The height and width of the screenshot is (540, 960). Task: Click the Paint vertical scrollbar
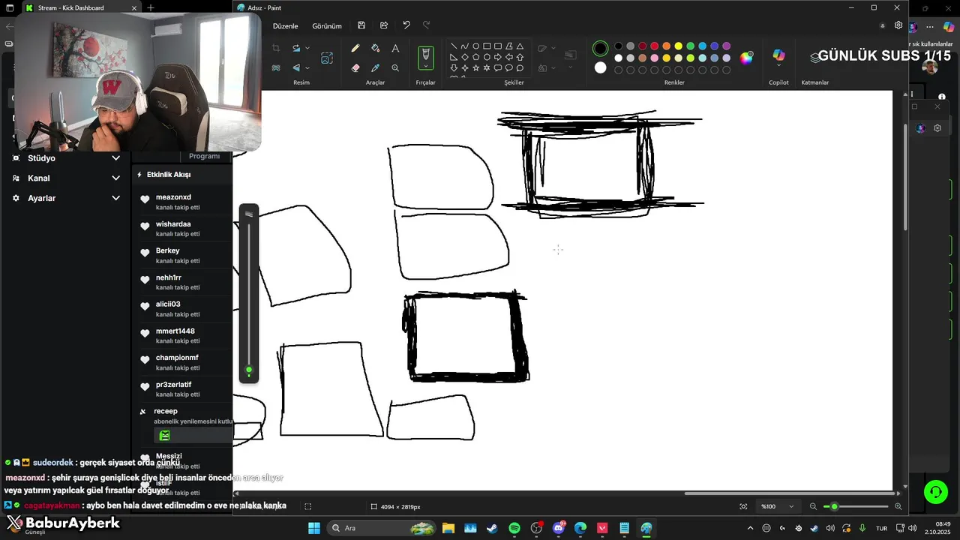click(x=905, y=176)
